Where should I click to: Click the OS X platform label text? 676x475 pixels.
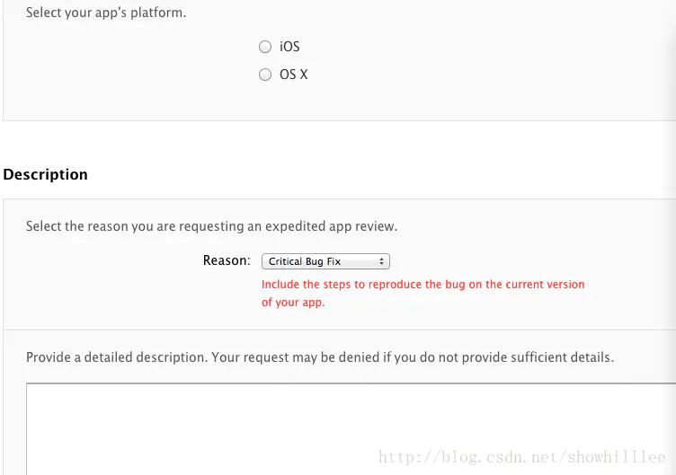pos(294,75)
